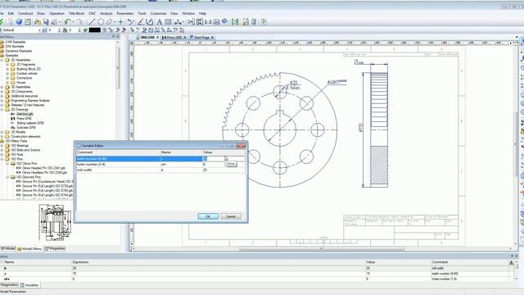Open the Title Block menu
Screen dimensions: 524x295
click(x=76, y=13)
